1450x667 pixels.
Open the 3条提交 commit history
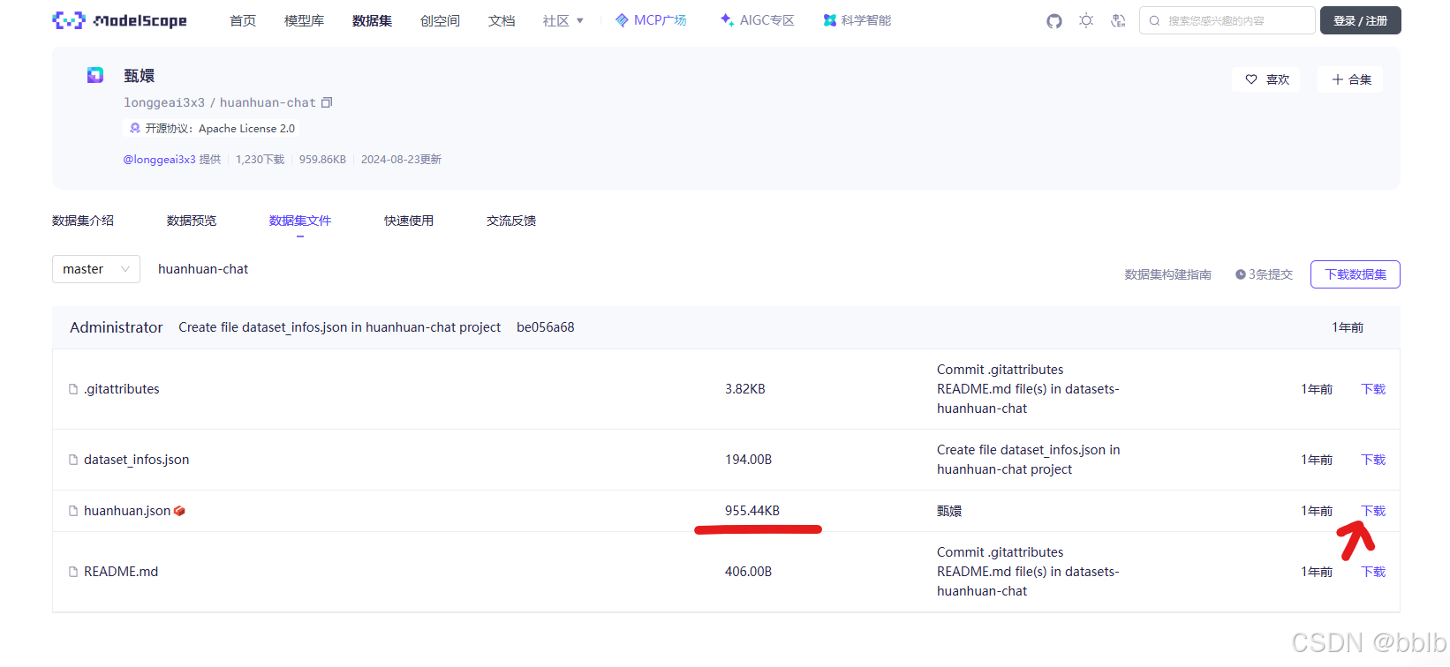pos(1264,274)
